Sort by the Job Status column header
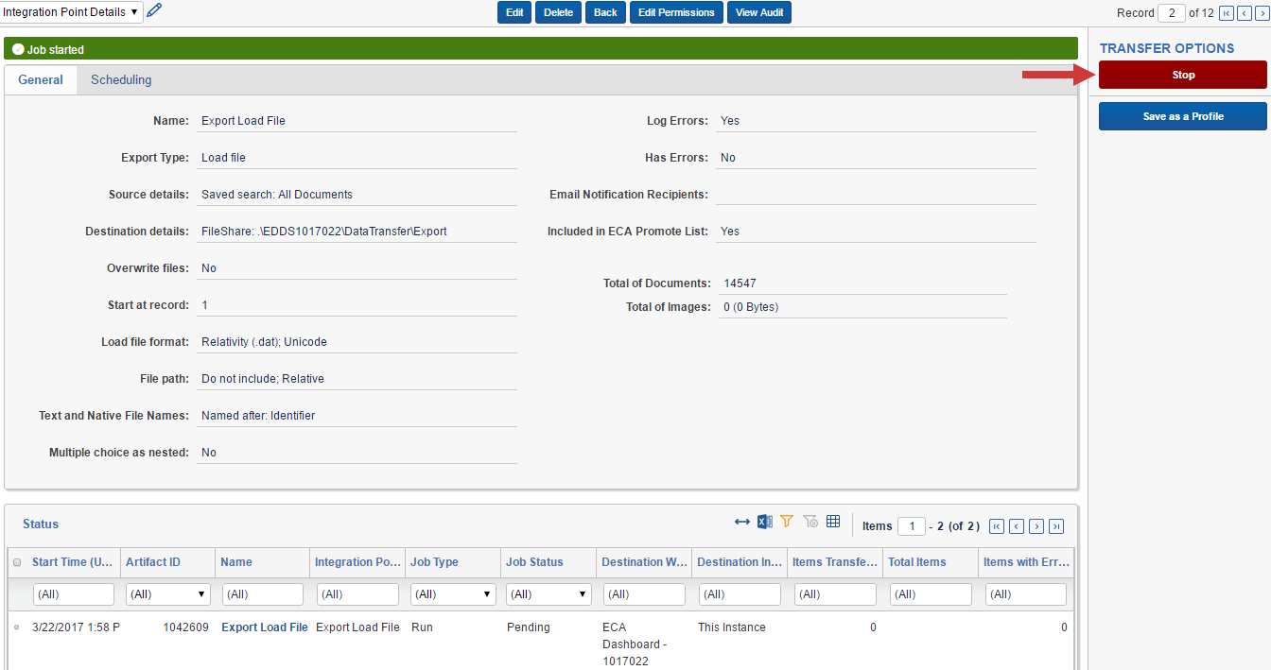Image resolution: width=1271 pixels, height=670 pixels. point(534,562)
